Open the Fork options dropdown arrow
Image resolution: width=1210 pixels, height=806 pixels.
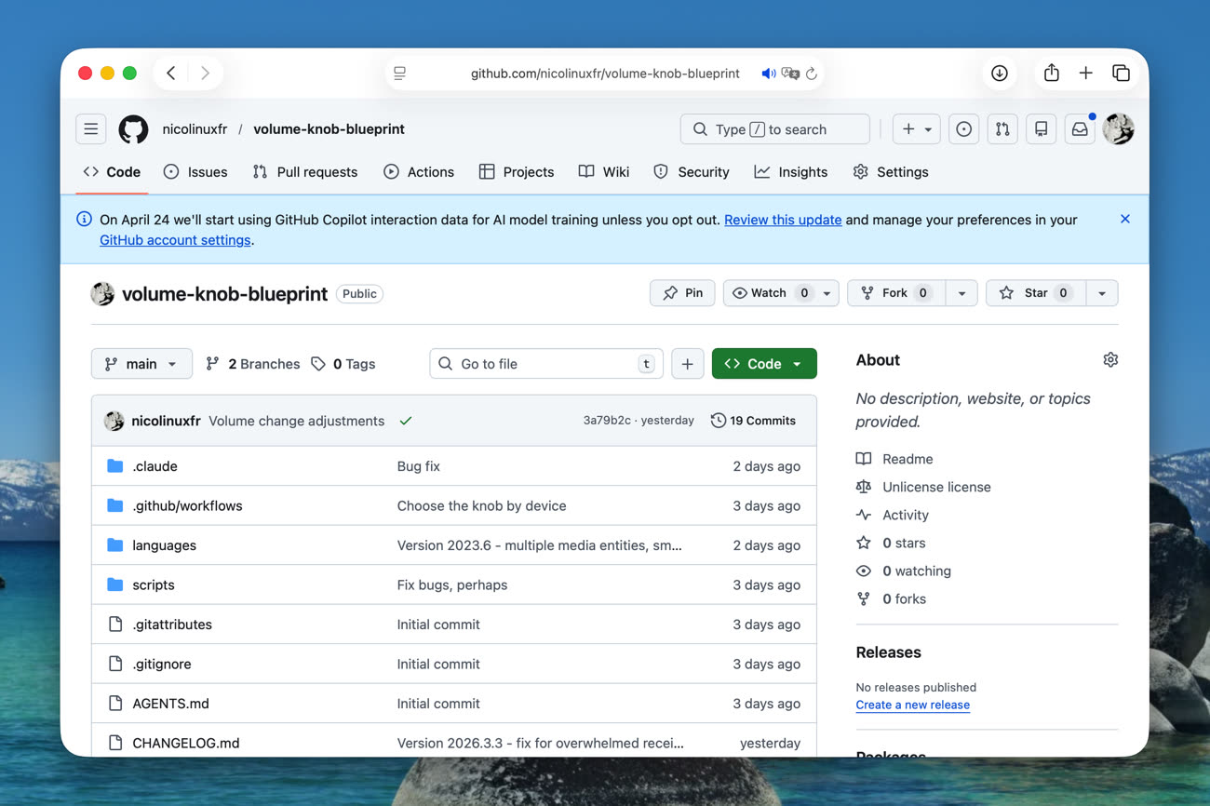(x=961, y=293)
